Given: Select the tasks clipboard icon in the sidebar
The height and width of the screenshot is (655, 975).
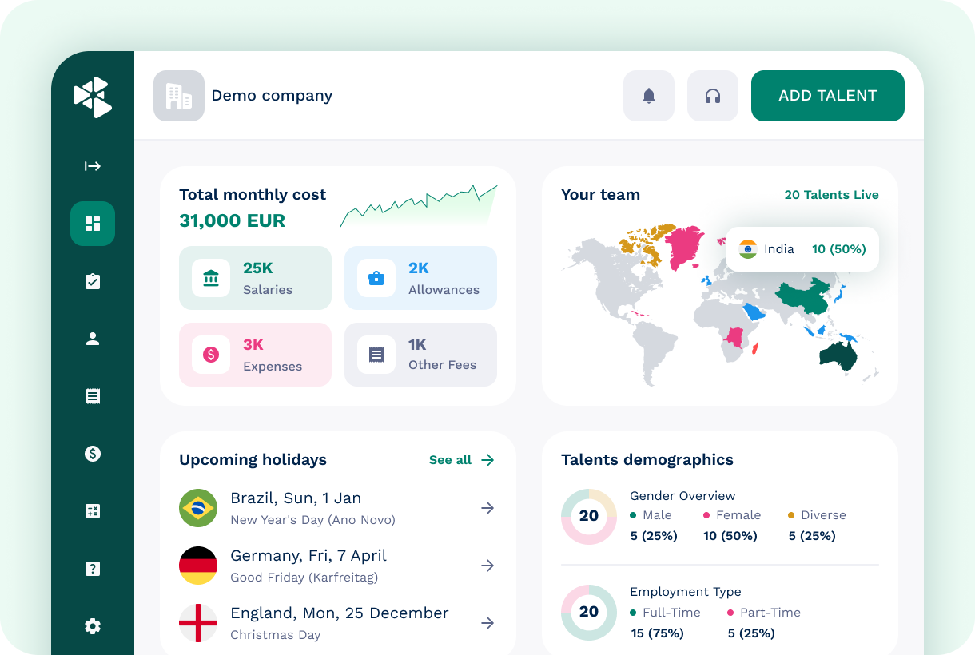Looking at the screenshot, I should coord(93,281).
